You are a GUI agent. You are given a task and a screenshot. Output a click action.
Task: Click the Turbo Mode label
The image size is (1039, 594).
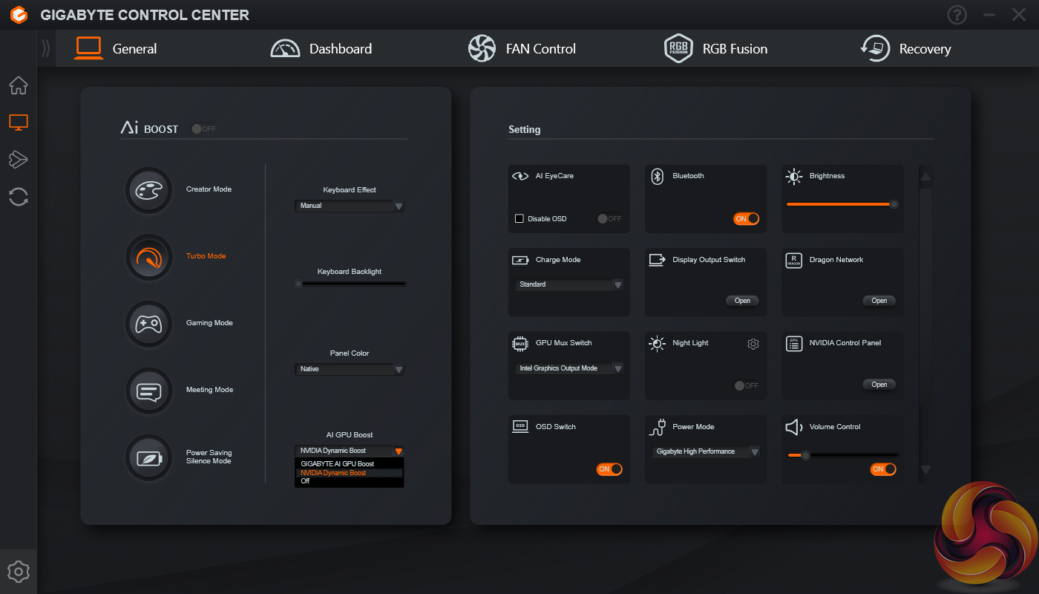click(x=206, y=256)
